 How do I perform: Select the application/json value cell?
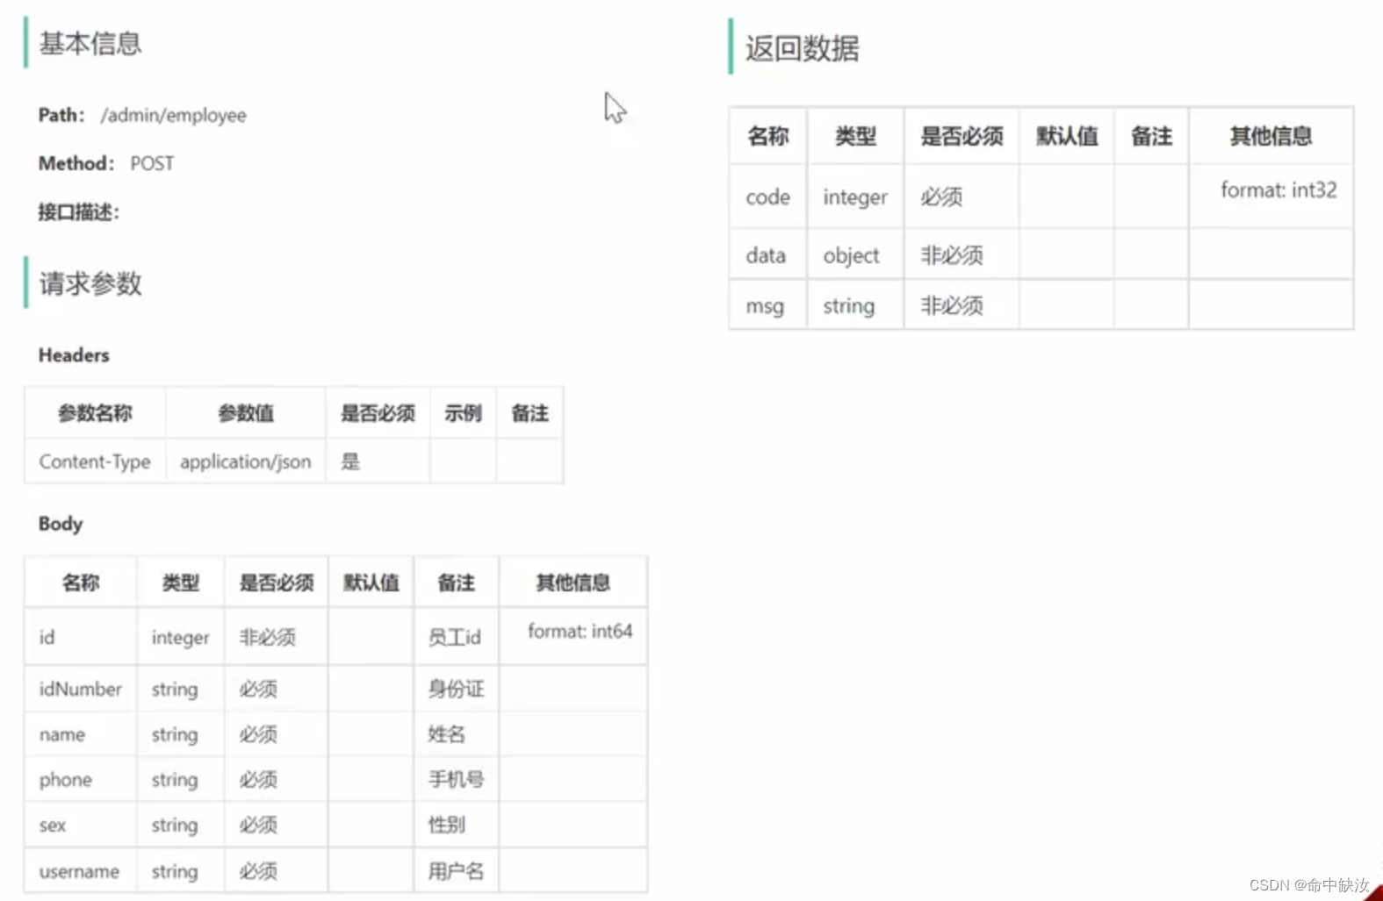(x=245, y=461)
